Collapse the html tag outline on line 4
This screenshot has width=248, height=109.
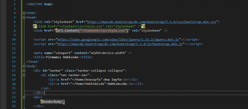tap(24, 13)
